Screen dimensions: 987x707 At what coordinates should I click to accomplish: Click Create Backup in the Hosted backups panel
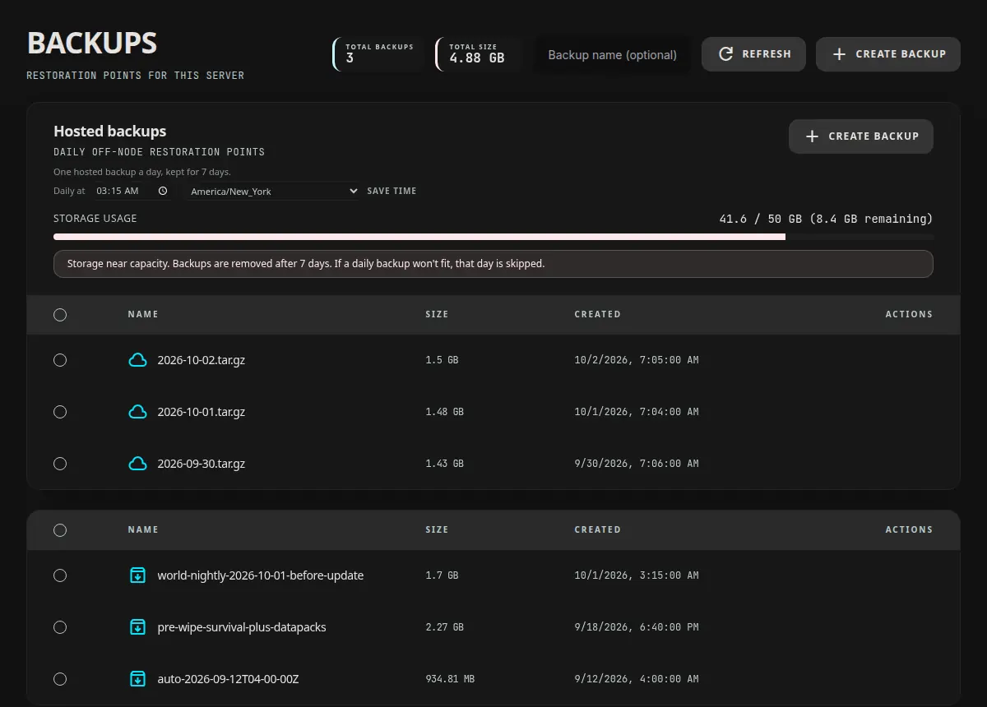click(861, 136)
